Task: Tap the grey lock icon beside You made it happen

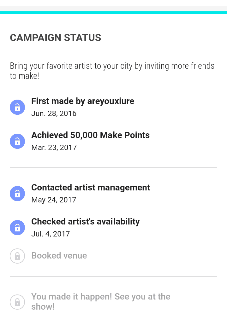Action: [17, 302]
